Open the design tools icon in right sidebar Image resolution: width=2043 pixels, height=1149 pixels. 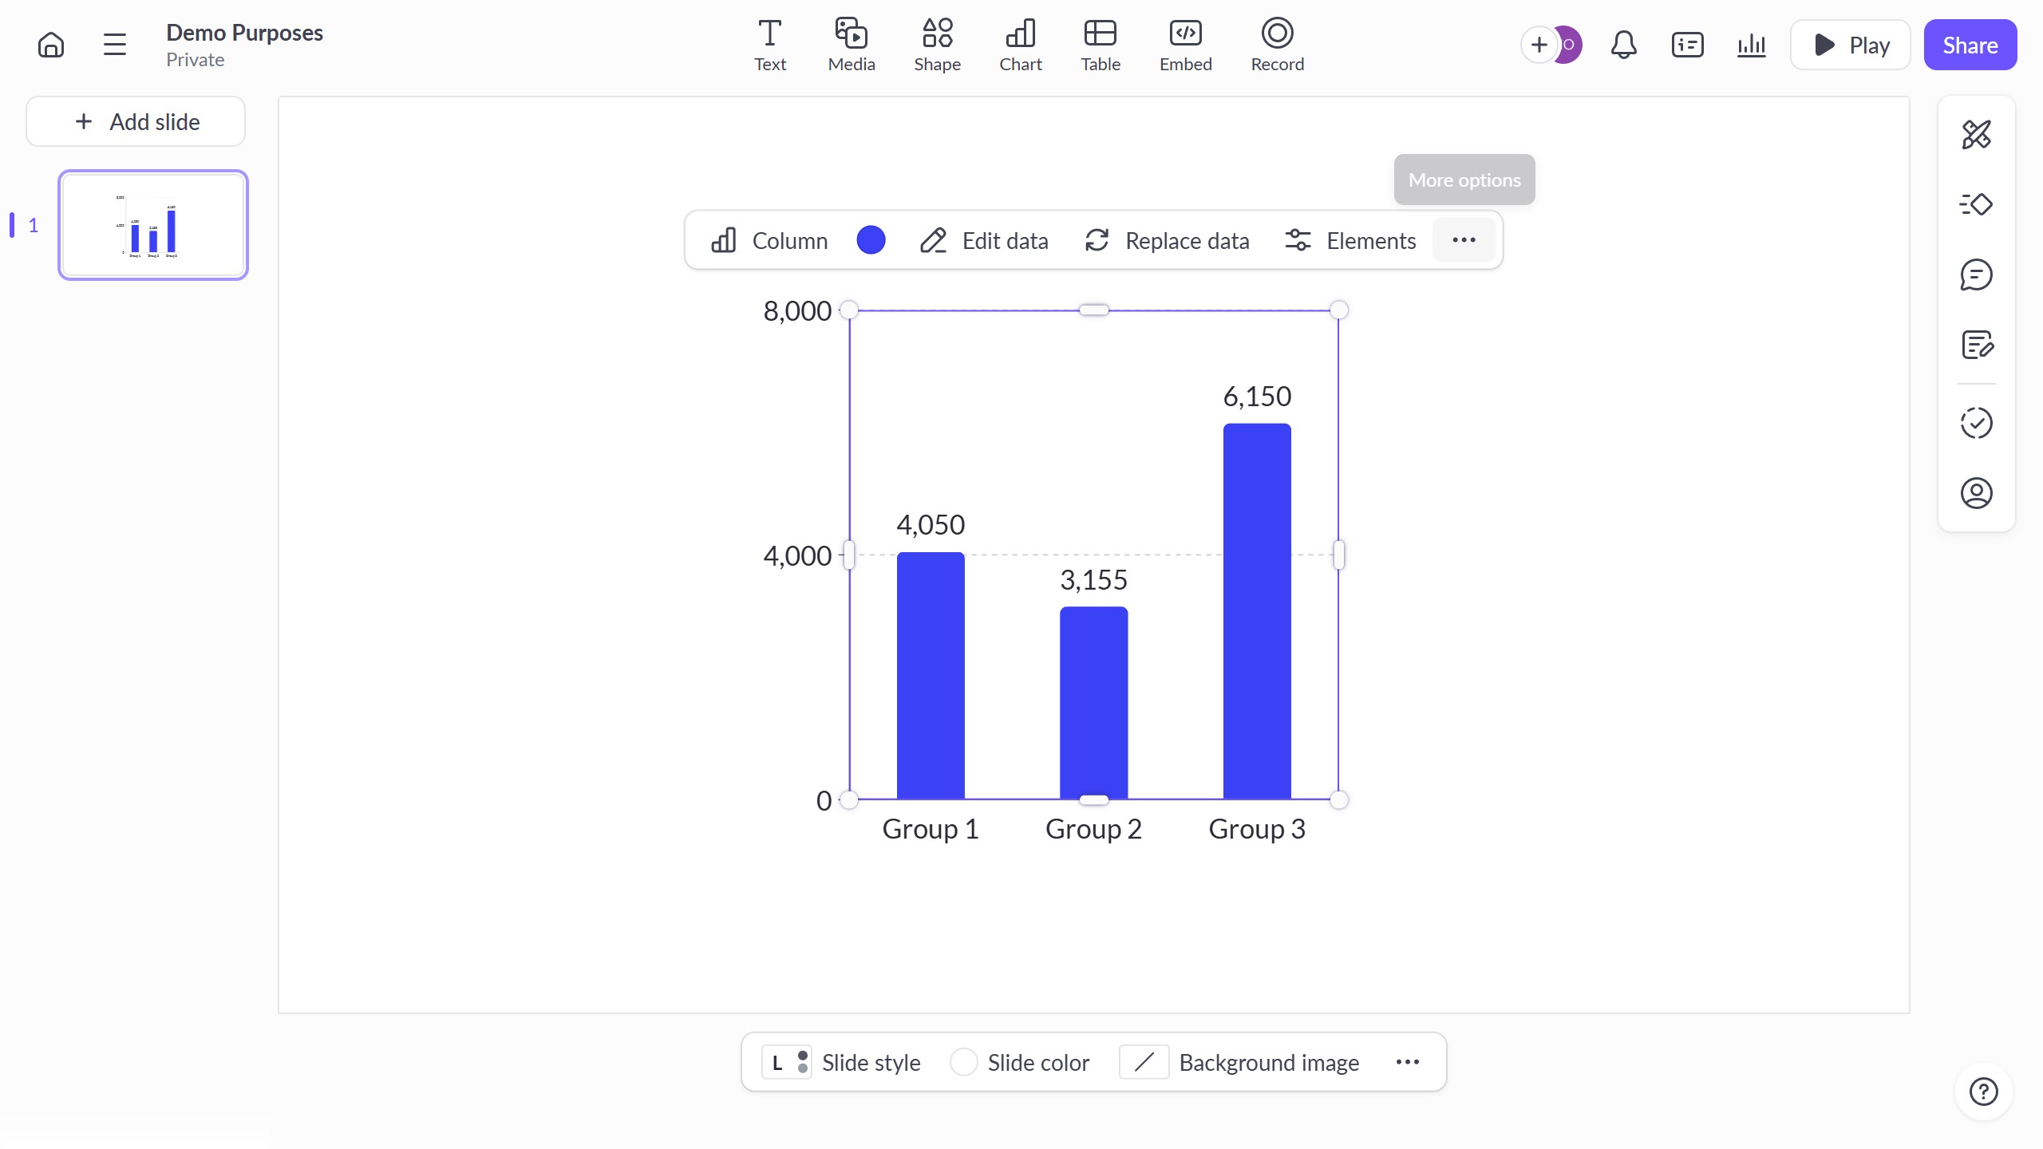tap(1976, 134)
